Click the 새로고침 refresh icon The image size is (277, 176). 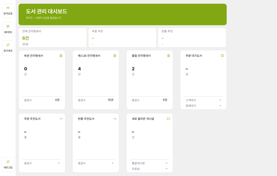(x=8, y=162)
